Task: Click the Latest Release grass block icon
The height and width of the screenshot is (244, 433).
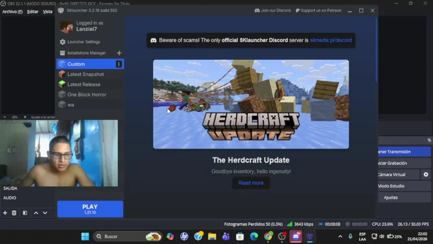Action: point(62,84)
